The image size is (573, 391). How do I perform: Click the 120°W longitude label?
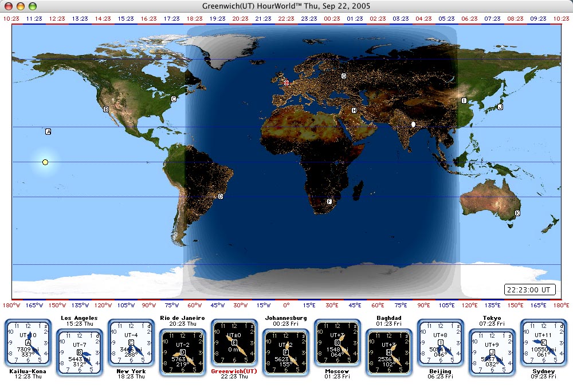pyautogui.click(x=103, y=305)
